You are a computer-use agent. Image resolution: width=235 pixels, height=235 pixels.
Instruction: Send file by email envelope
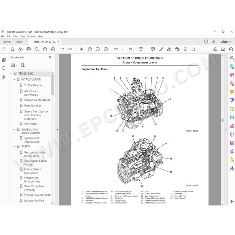click(x=223, y=49)
